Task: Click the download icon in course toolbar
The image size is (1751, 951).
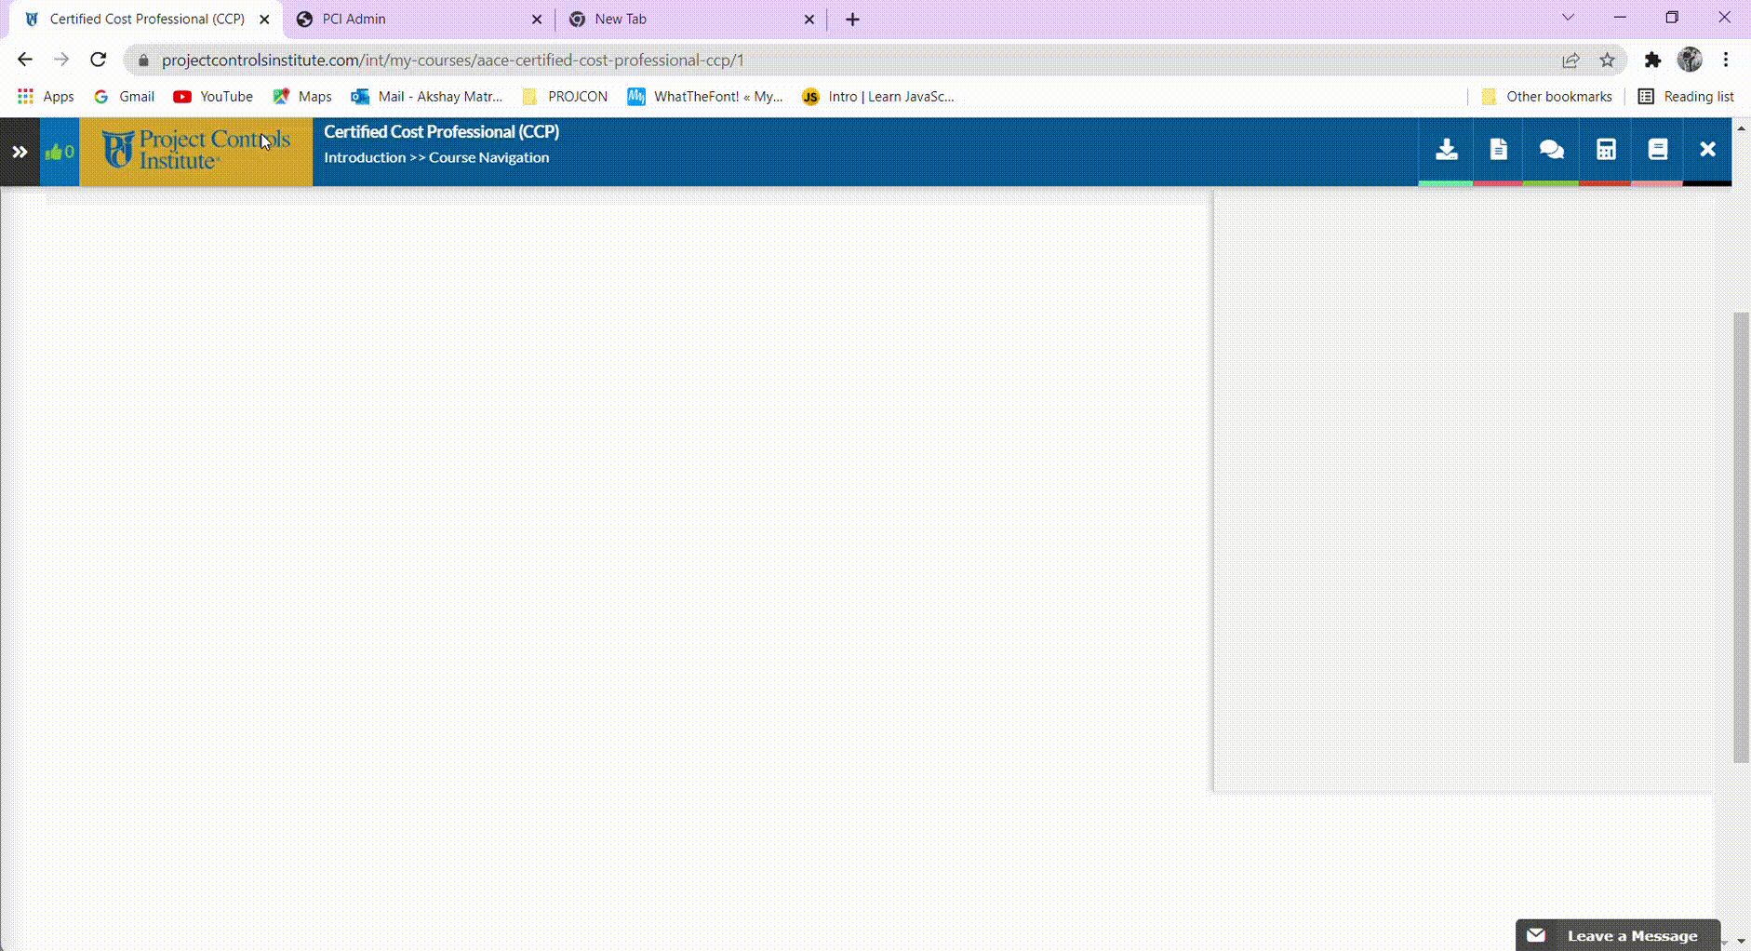Action: (x=1446, y=150)
